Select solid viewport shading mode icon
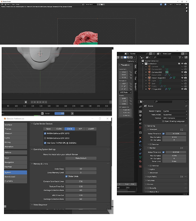 125,58
